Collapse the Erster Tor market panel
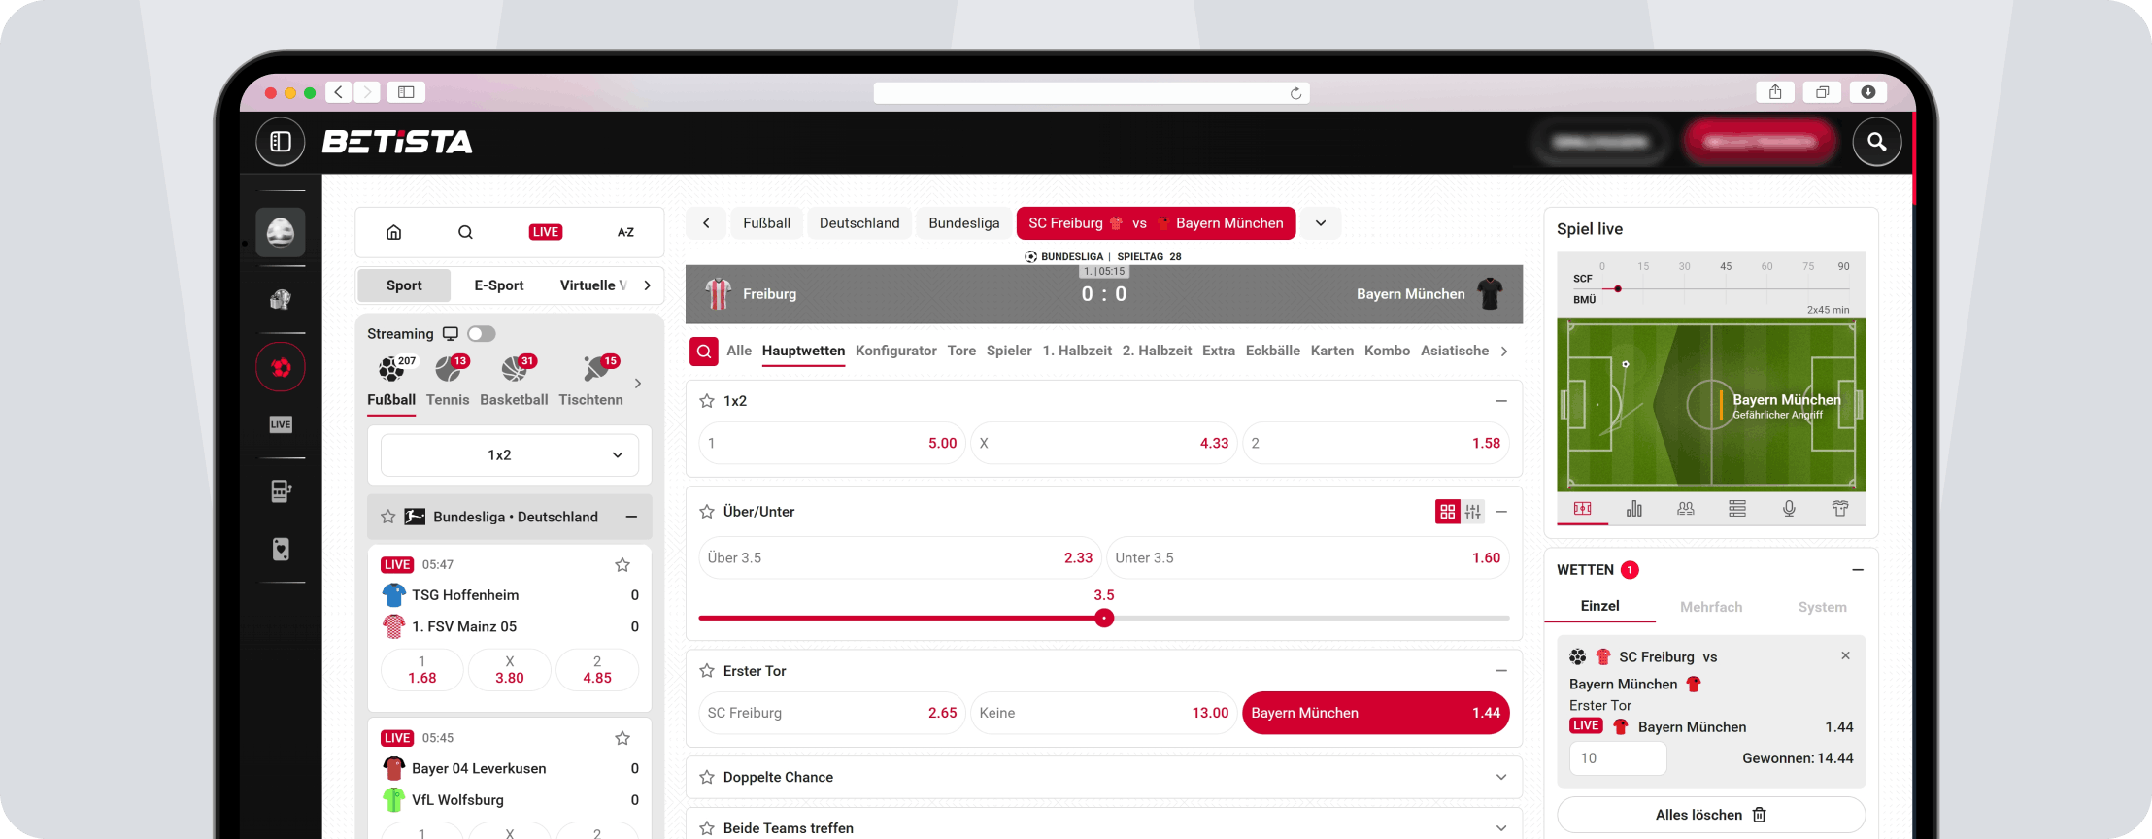Screen dimensions: 2152x839 point(1501,671)
